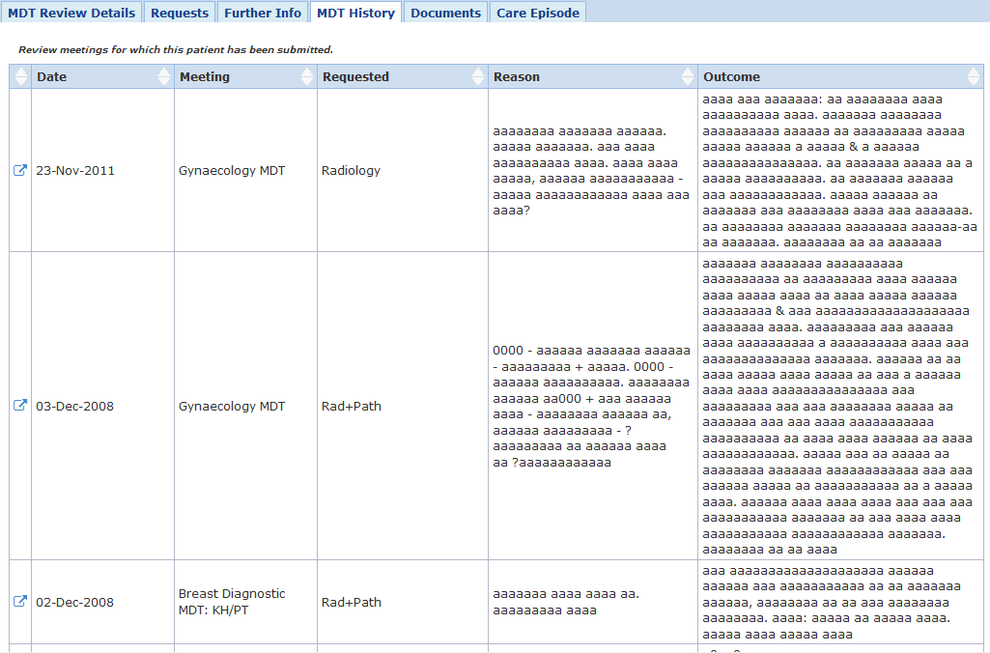Switch to Care Episode tab
Screen dimensions: 990x653
538,13
